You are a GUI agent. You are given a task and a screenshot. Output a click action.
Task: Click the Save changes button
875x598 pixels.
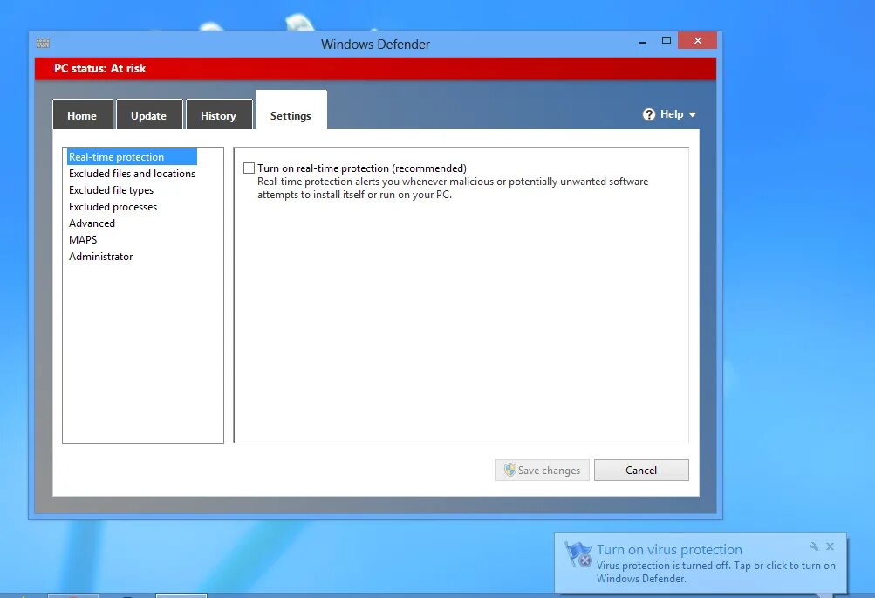click(x=542, y=471)
